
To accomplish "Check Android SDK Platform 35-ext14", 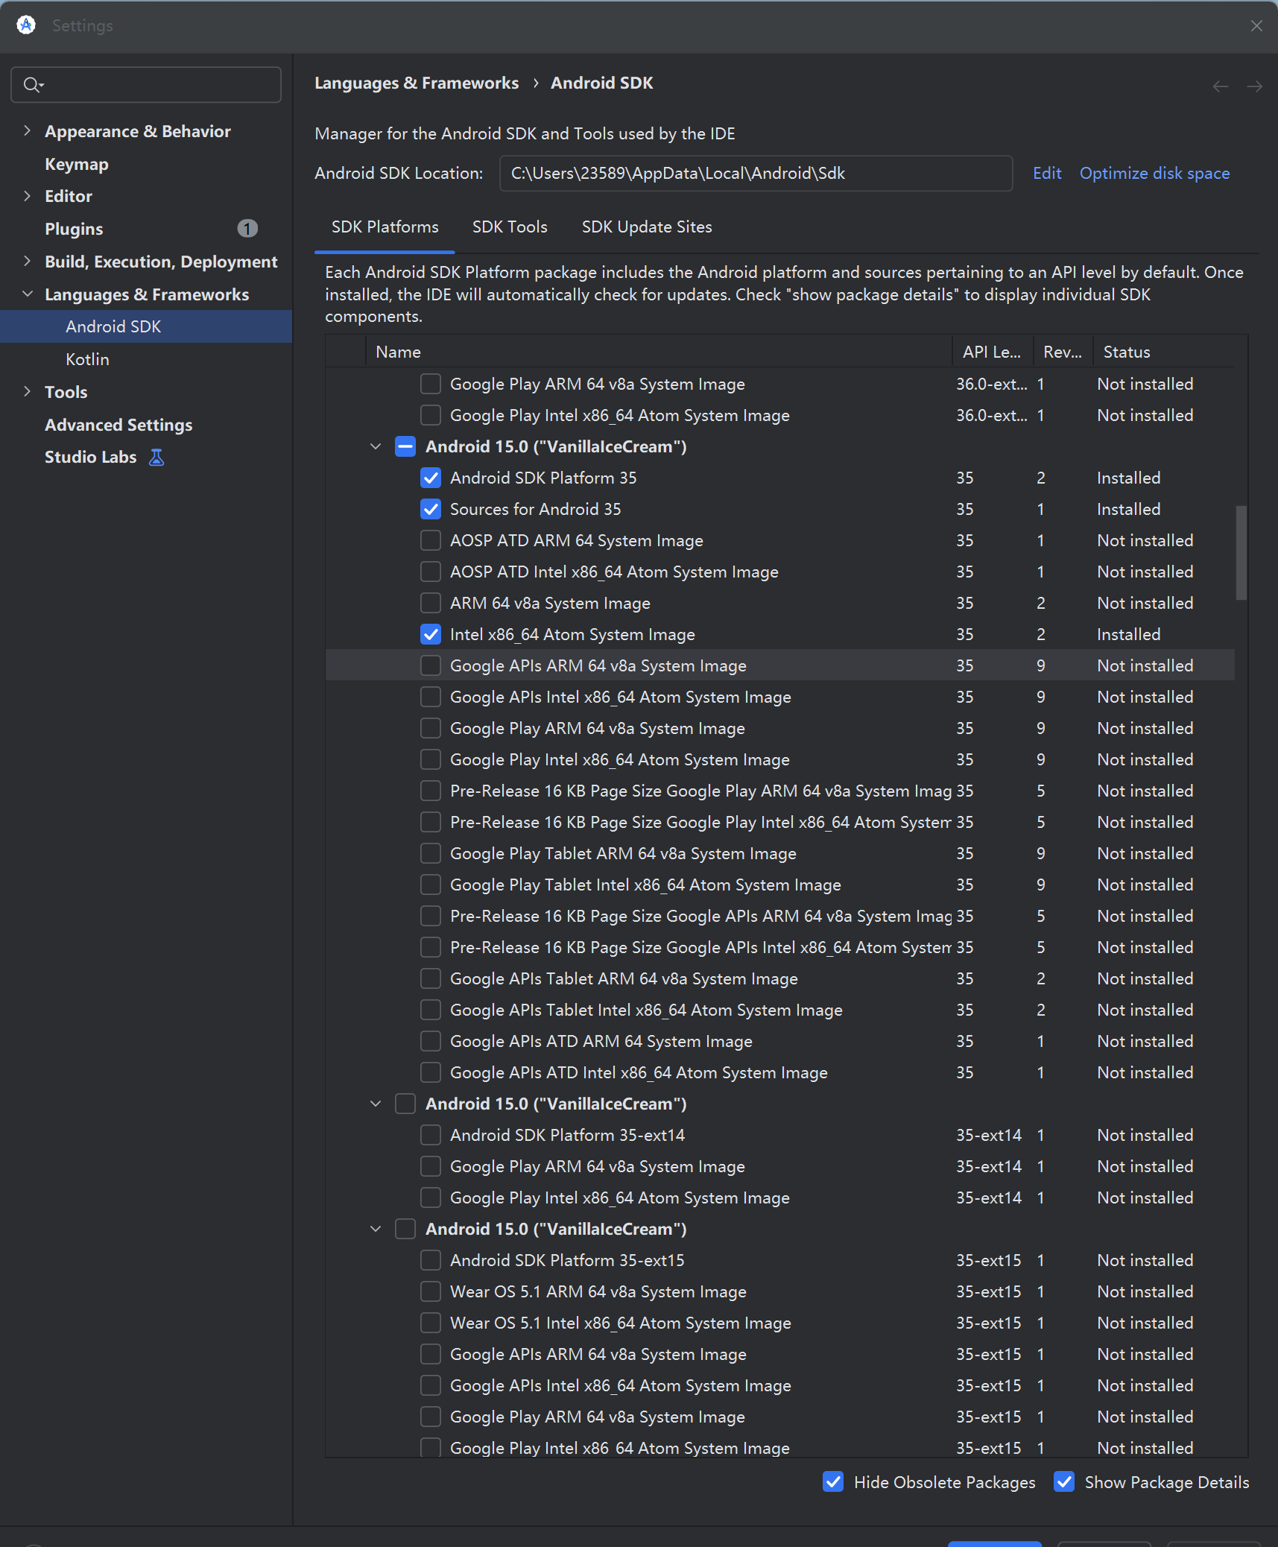I will (431, 1136).
